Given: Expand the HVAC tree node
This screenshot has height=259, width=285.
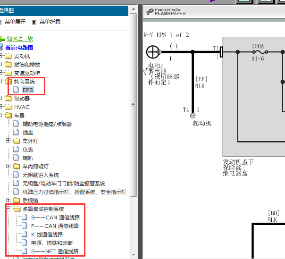Looking at the screenshot, I should (1, 106).
